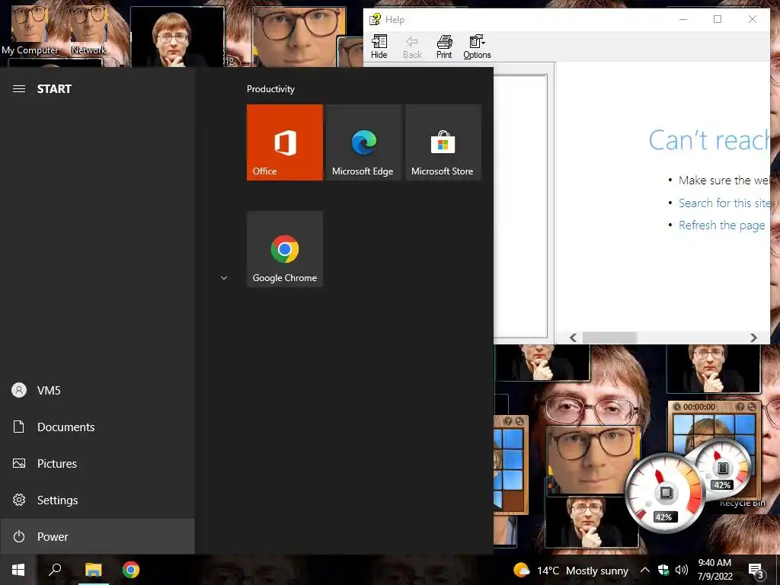Open the VM5 user account

[97, 391]
